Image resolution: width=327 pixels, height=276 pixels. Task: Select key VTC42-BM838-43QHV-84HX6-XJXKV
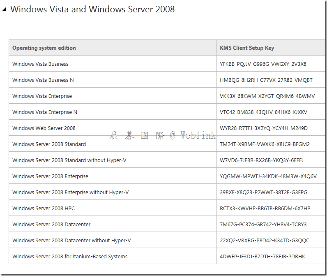[x=263, y=112]
